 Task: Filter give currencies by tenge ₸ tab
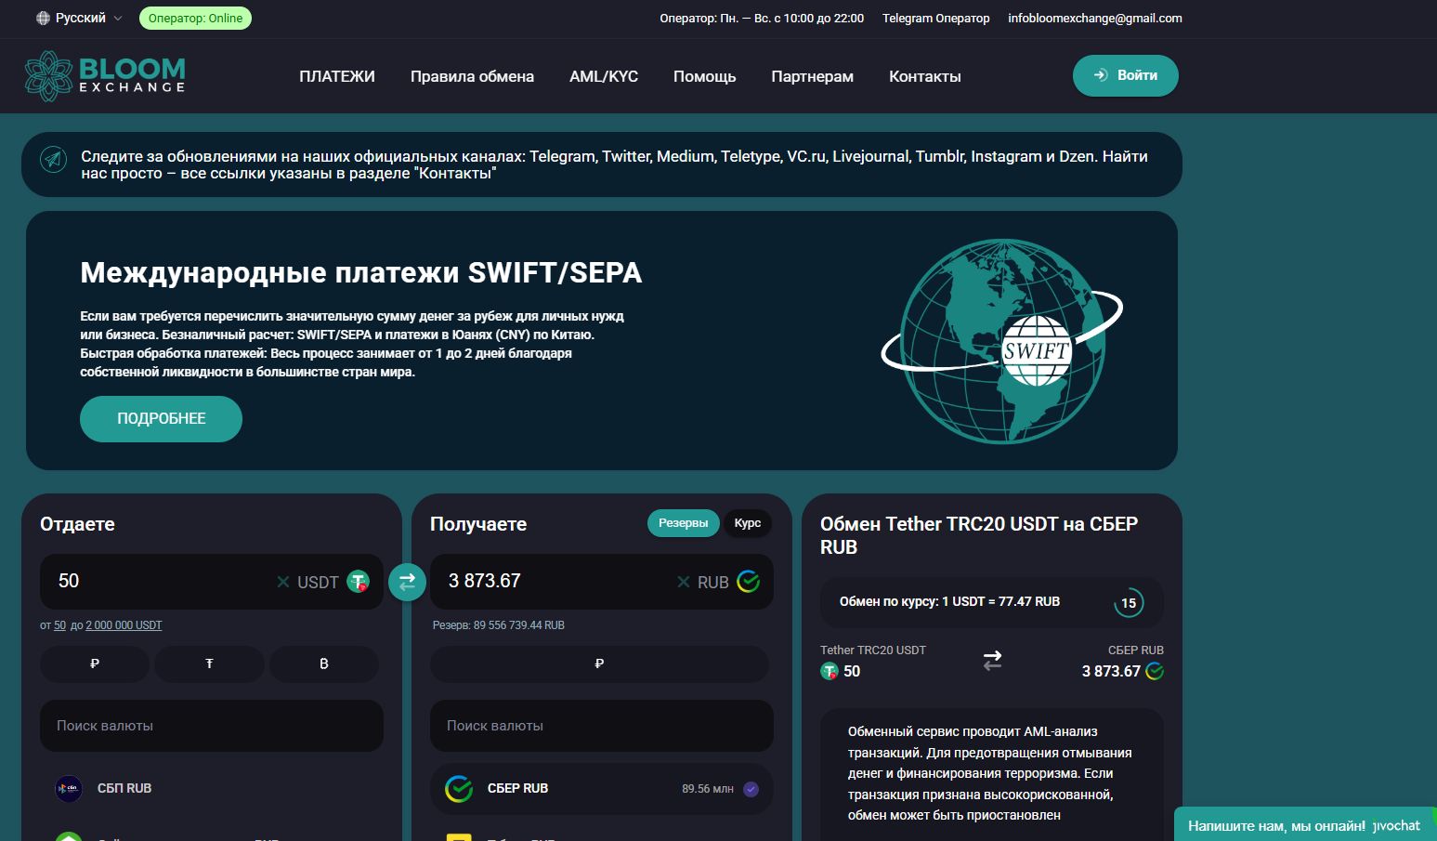[x=209, y=664]
